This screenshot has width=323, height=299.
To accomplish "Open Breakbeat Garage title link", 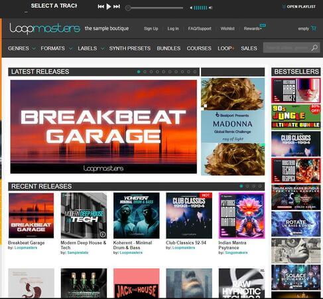I will [27, 243].
